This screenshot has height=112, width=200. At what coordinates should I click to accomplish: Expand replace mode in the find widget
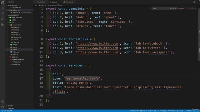pos(151,8)
